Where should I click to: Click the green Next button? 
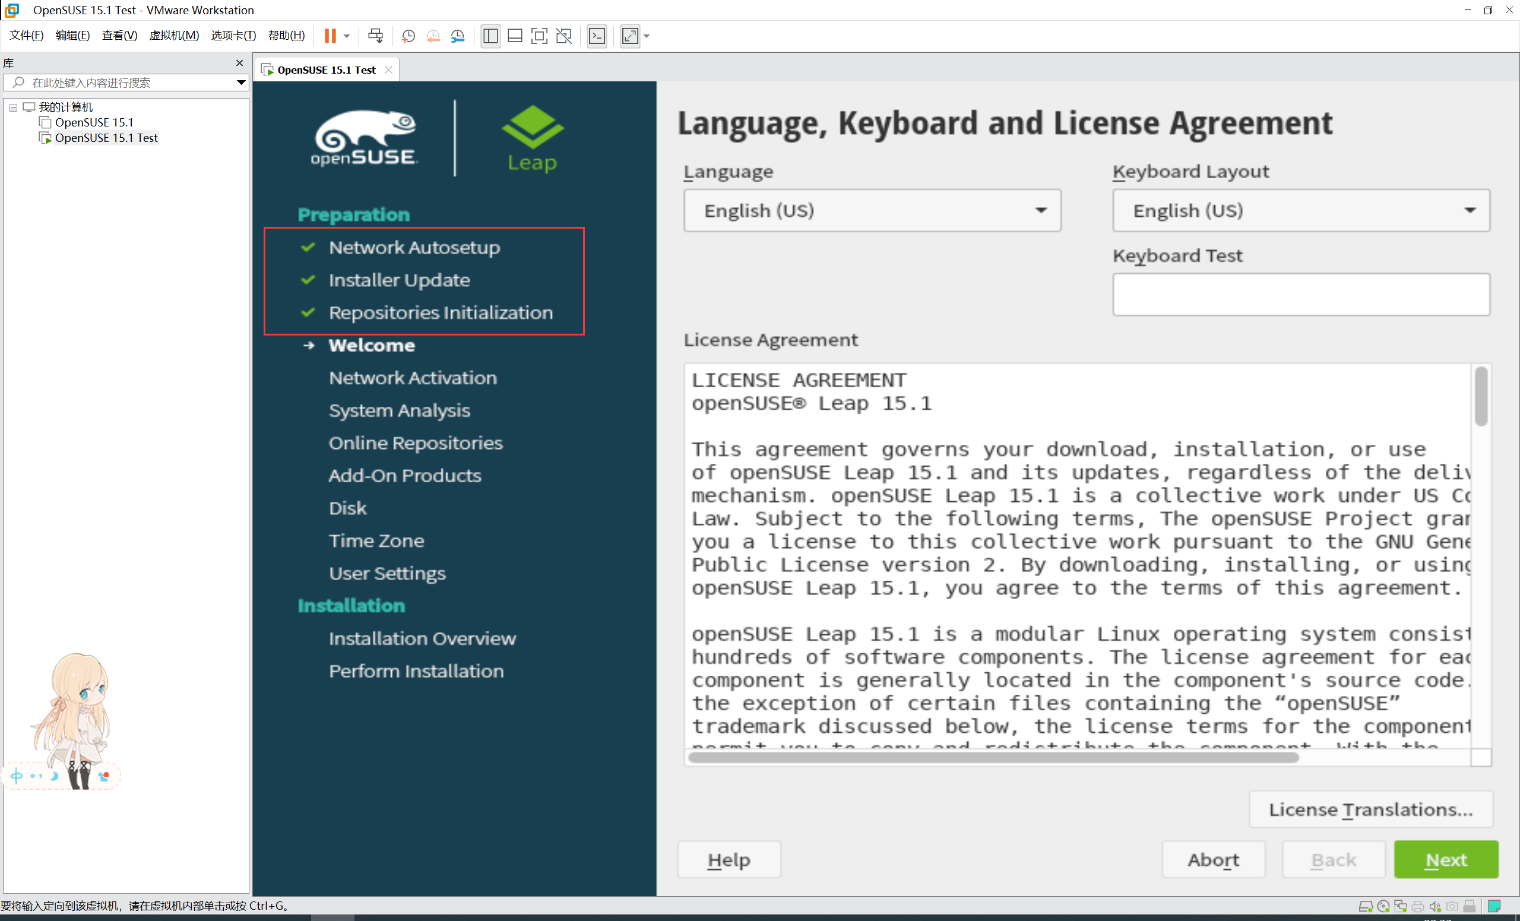pyautogui.click(x=1445, y=859)
